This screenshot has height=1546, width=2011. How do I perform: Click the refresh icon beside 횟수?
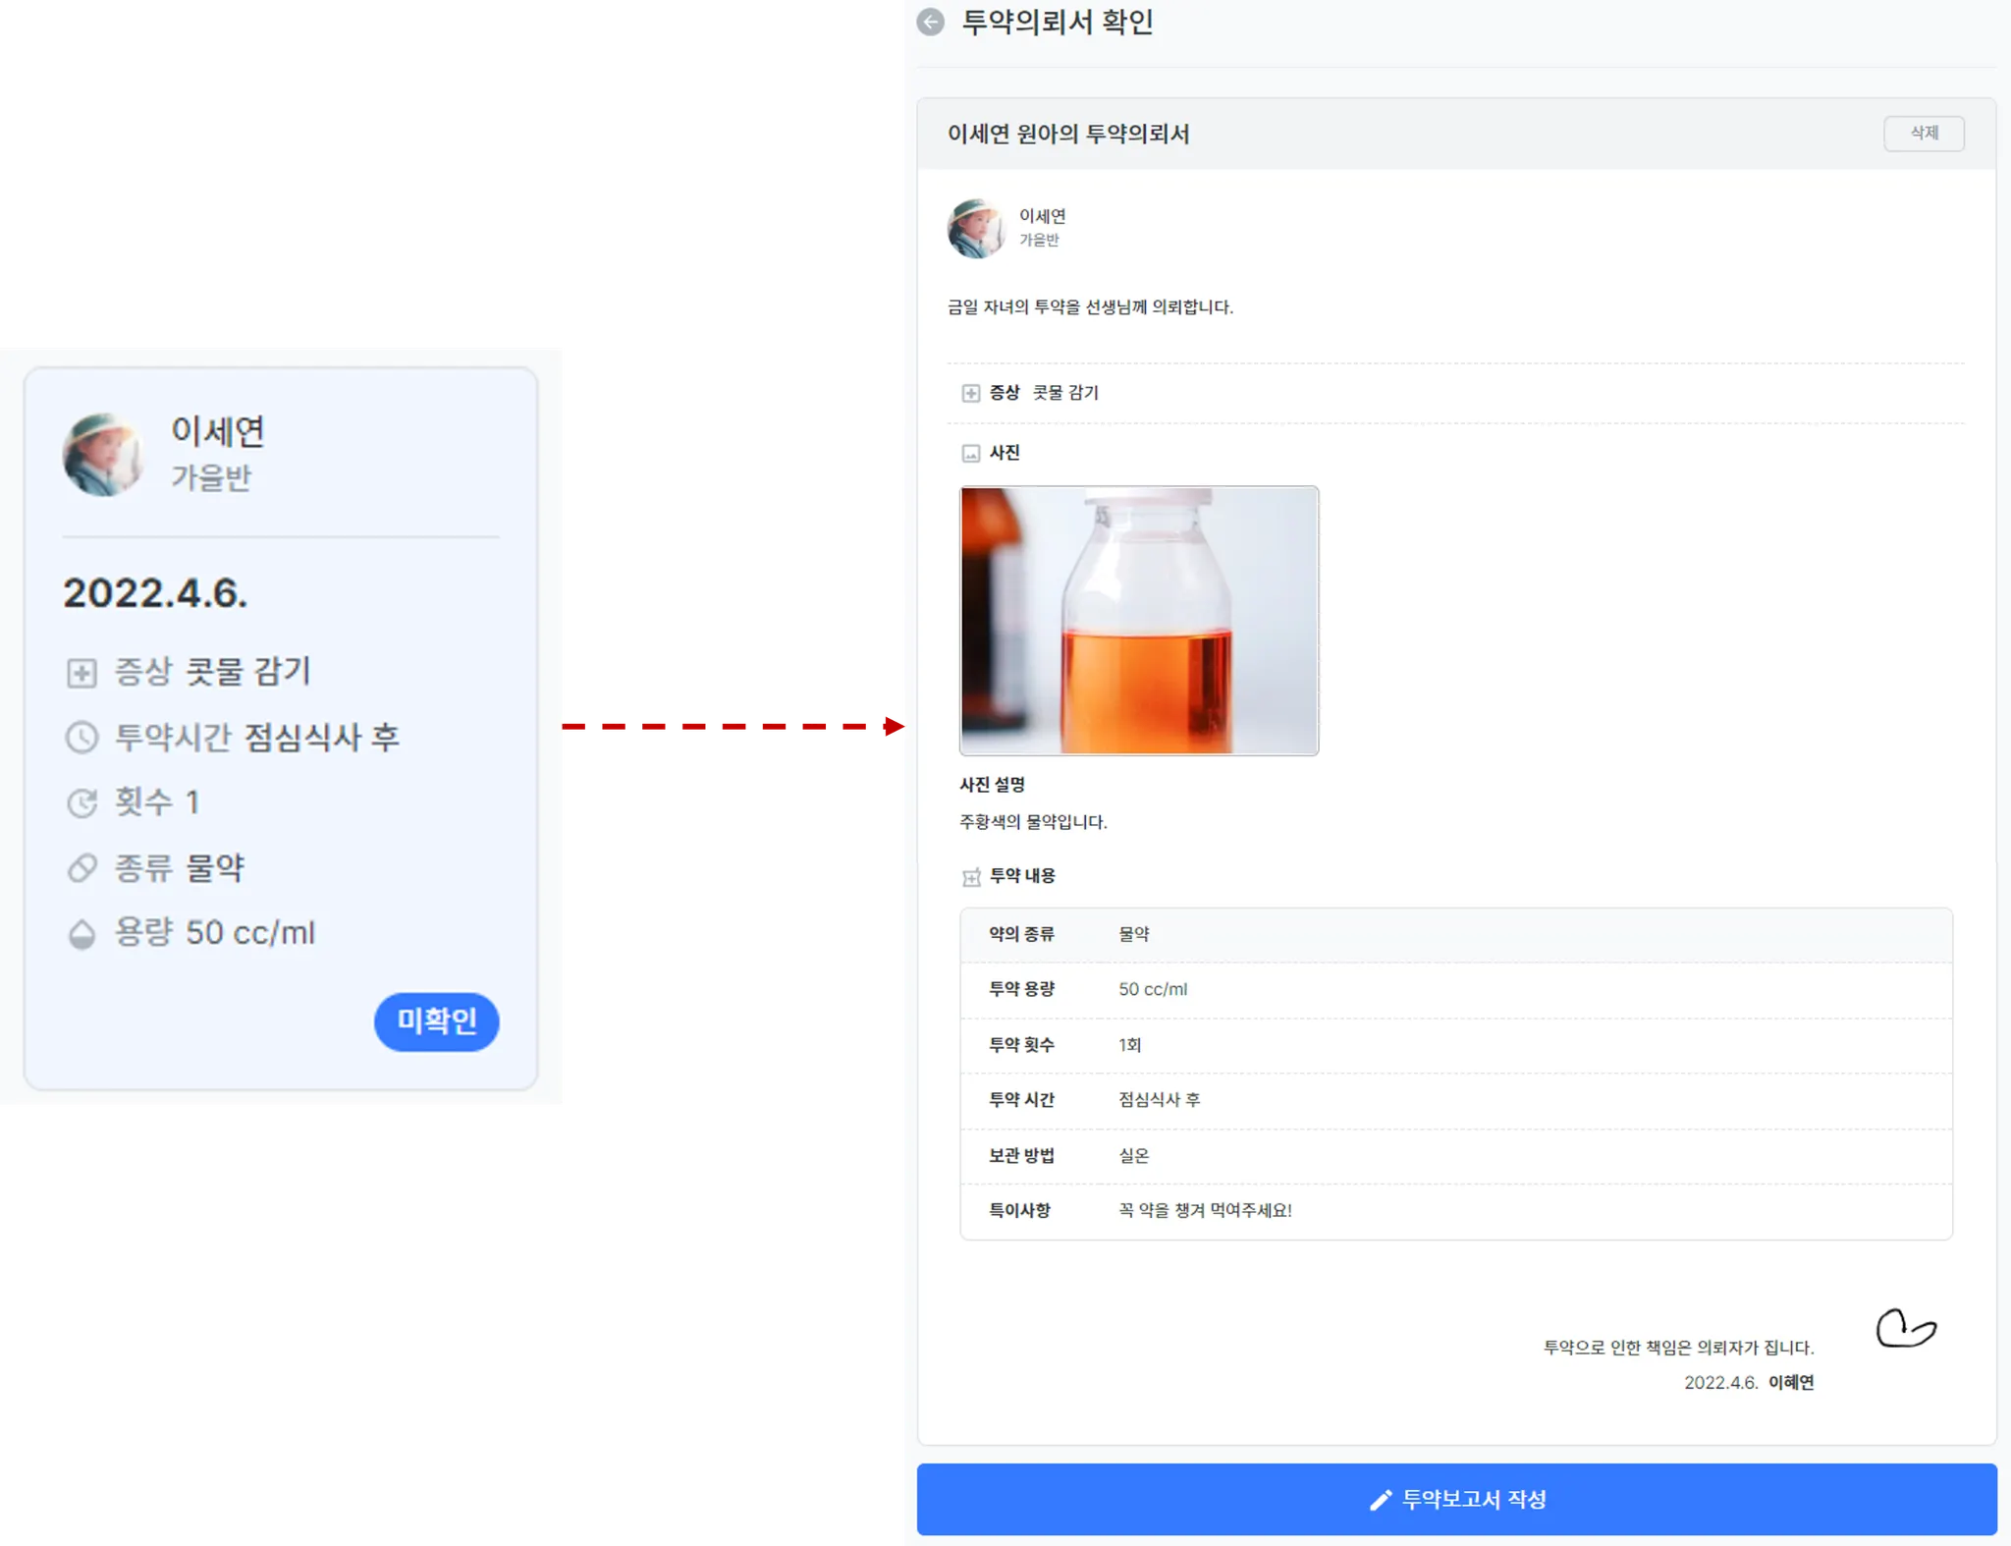pos(82,802)
